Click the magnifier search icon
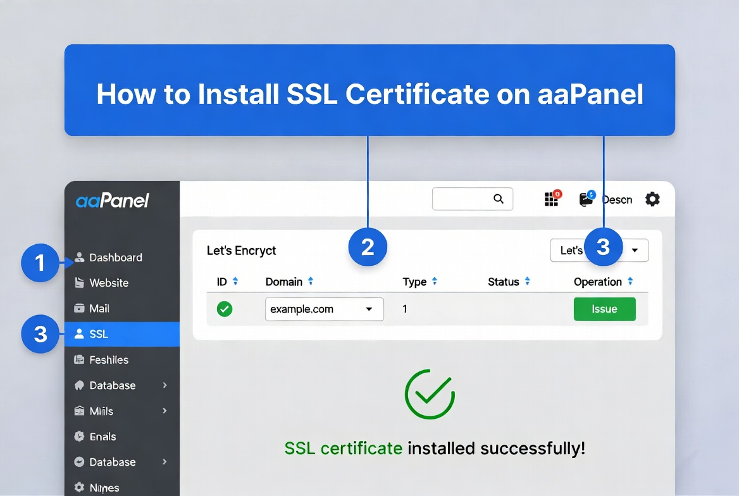Screen dimensions: 739x496 pyautogui.click(x=498, y=199)
